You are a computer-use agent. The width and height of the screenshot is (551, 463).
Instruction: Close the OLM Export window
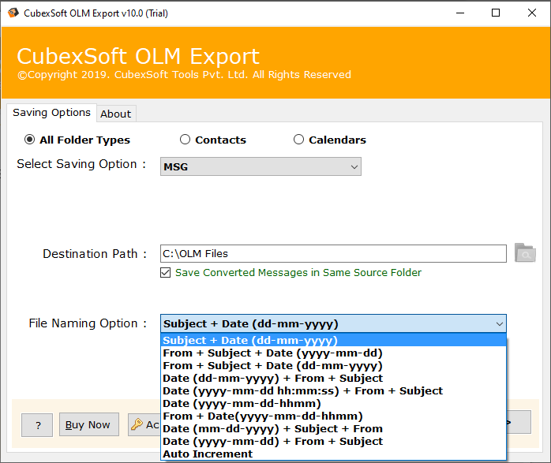pos(532,13)
